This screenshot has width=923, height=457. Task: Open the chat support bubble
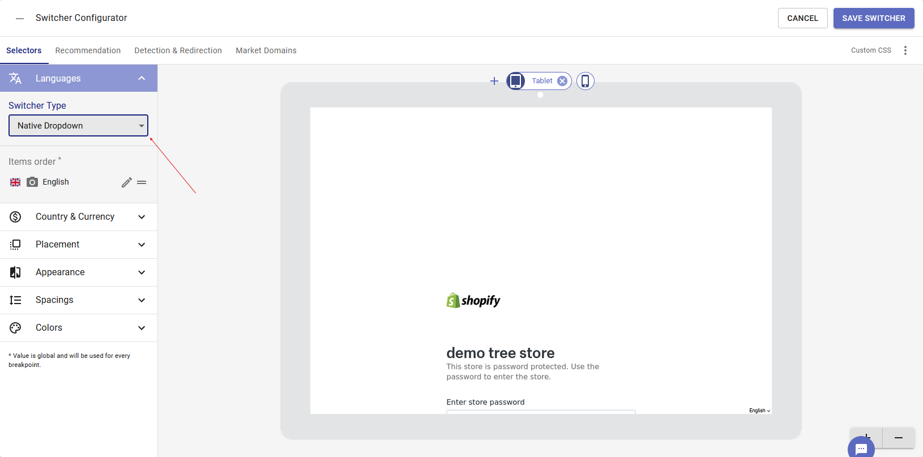point(861,448)
